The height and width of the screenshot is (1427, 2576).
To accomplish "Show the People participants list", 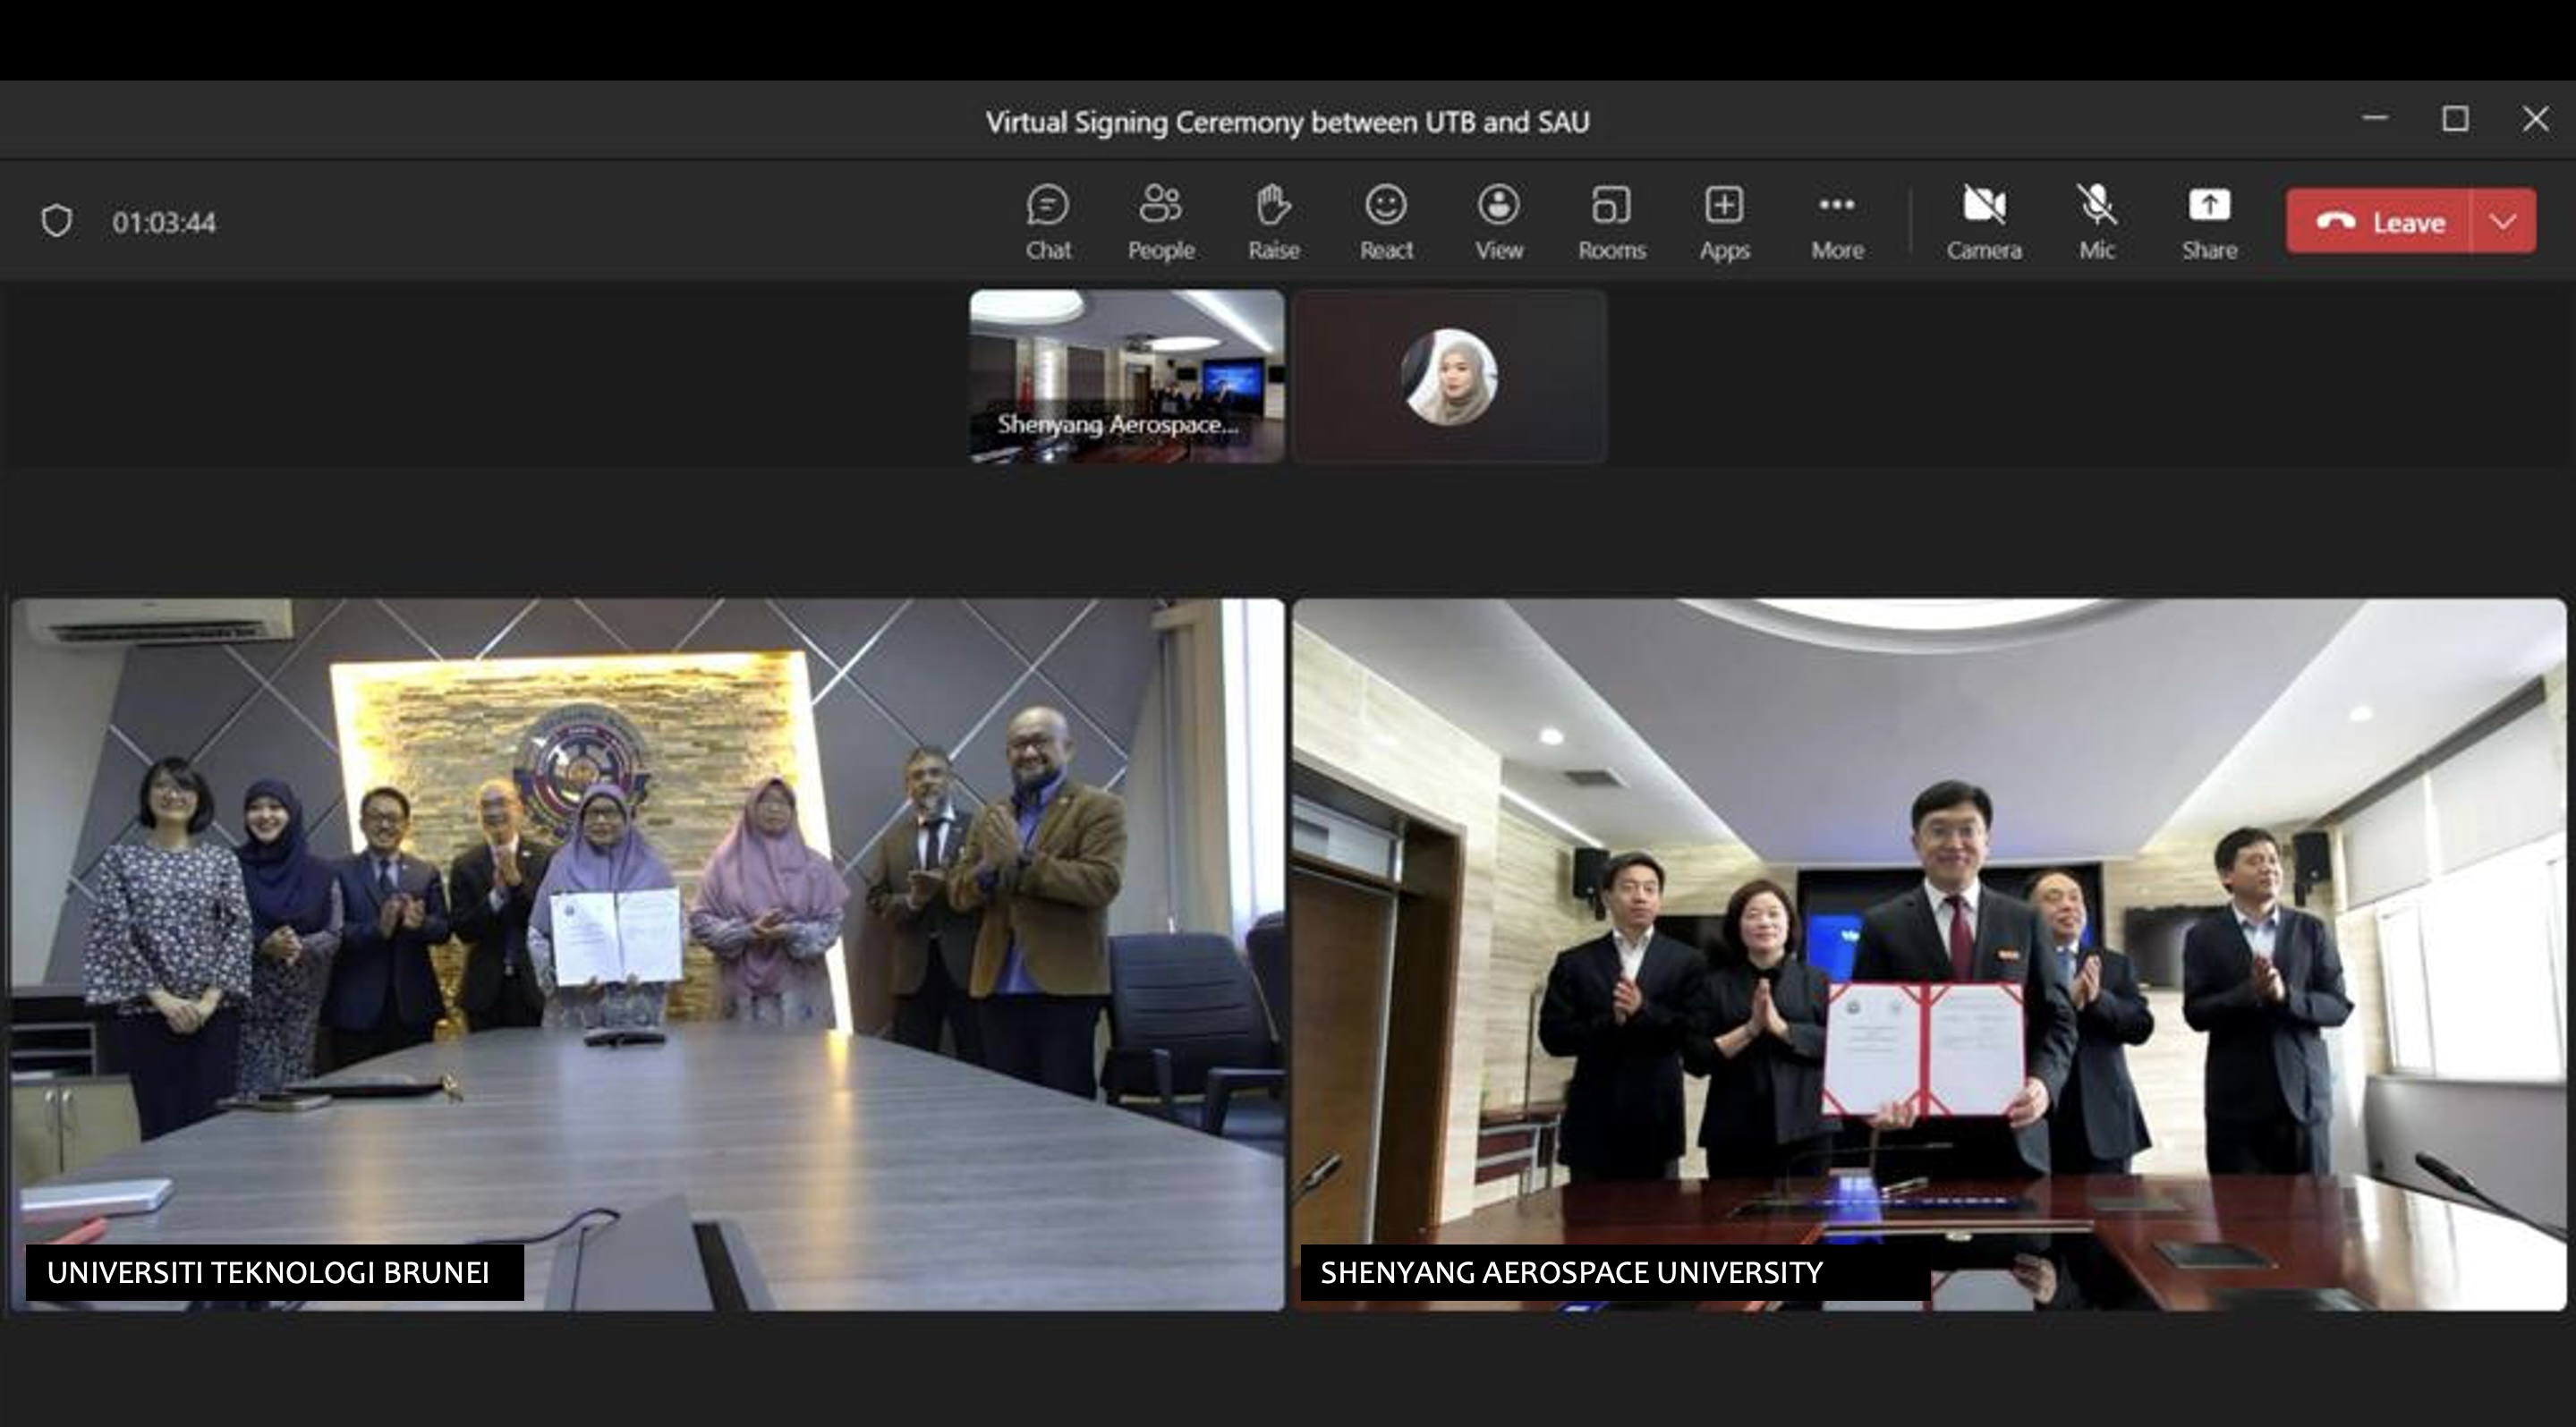I will click(1161, 222).
